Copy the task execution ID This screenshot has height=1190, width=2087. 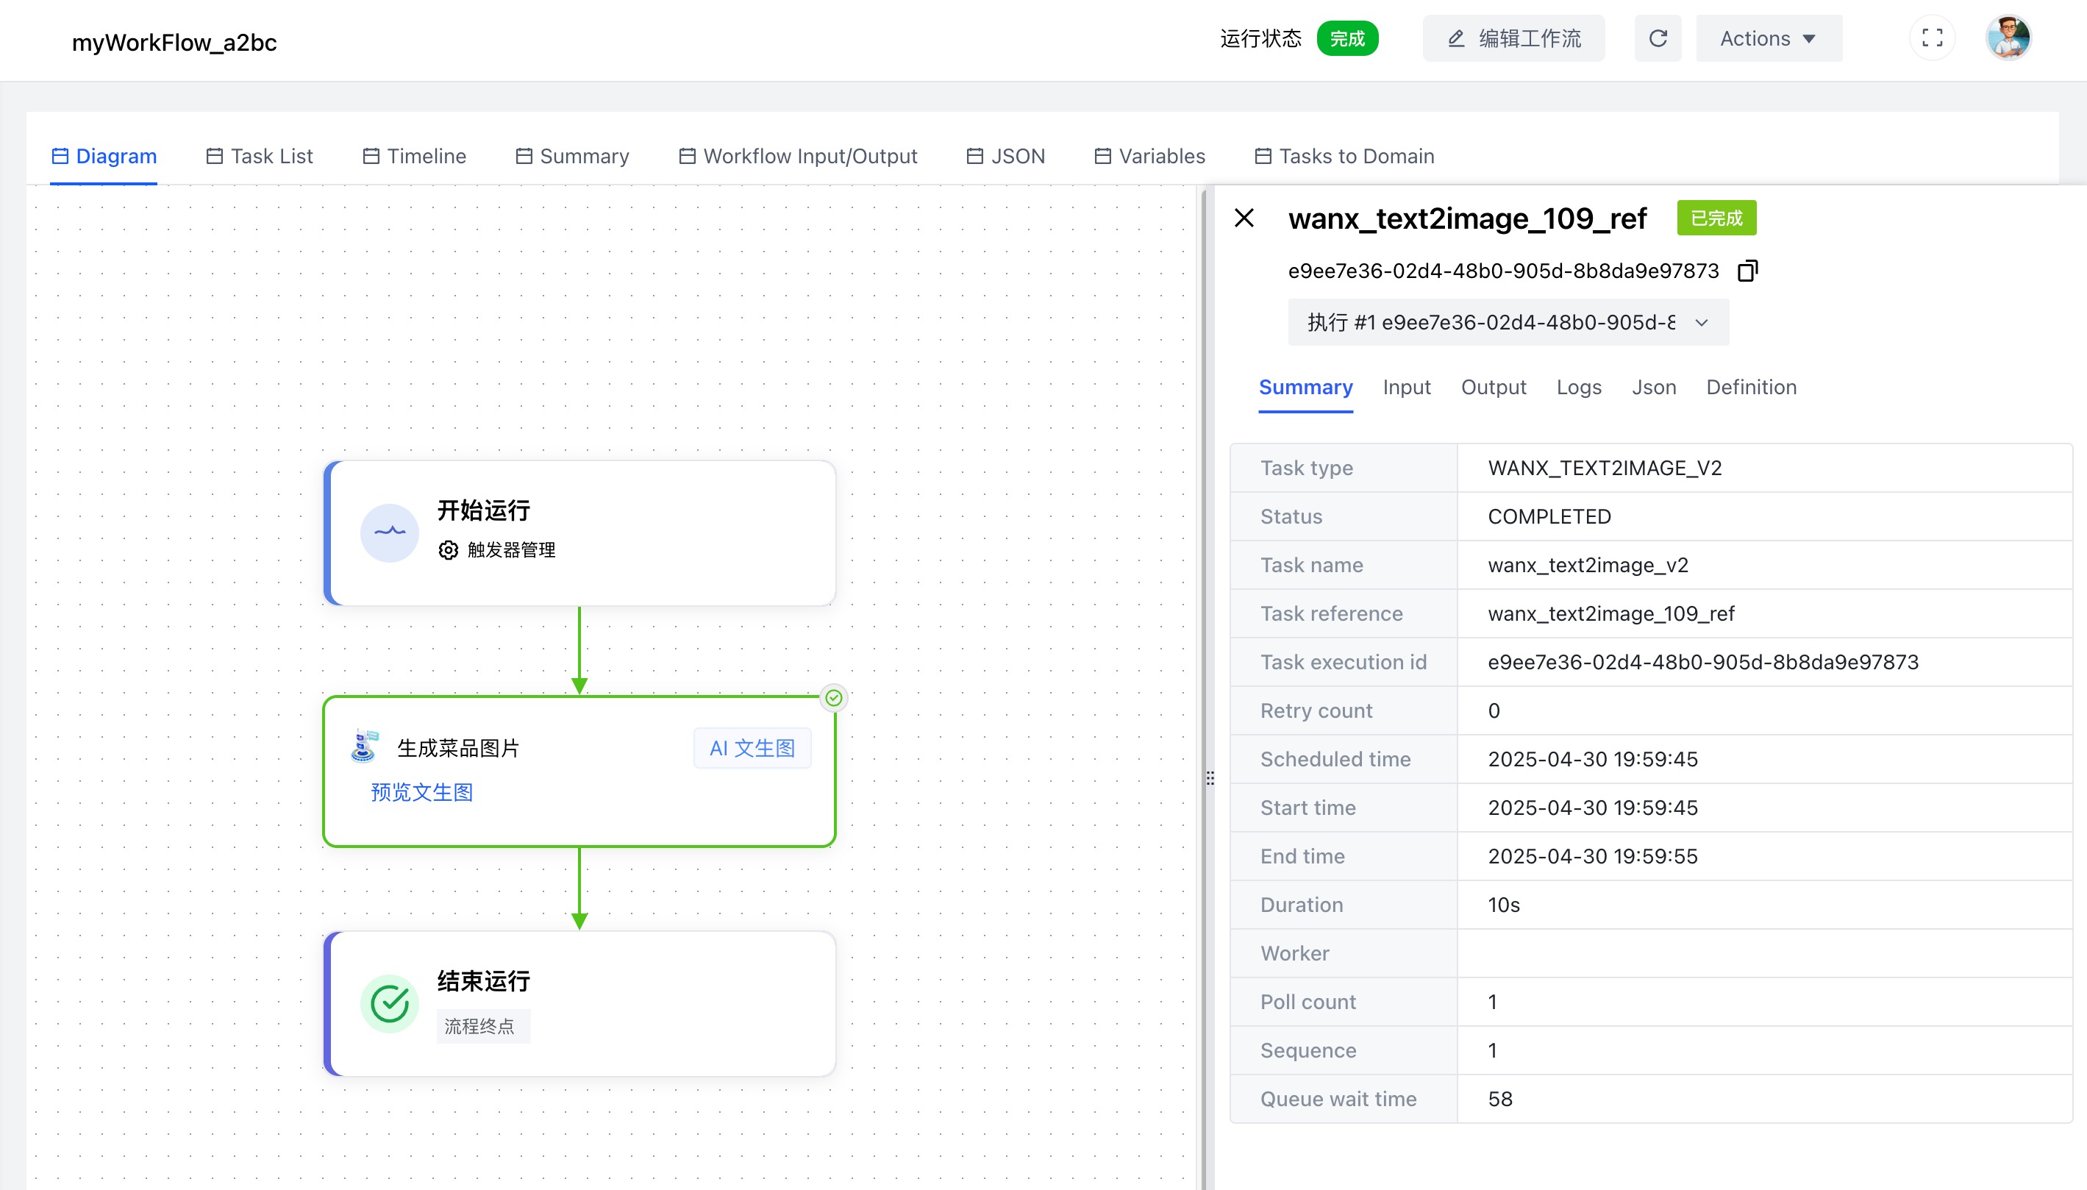pos(1747,271)
